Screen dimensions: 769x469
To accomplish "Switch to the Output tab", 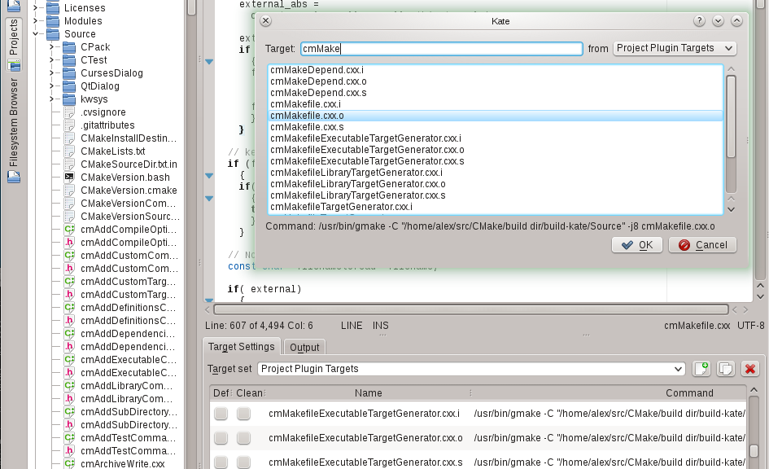I will coord(304,348).
